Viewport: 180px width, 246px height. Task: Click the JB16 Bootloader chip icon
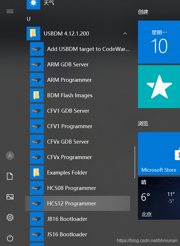pos(37,219)
